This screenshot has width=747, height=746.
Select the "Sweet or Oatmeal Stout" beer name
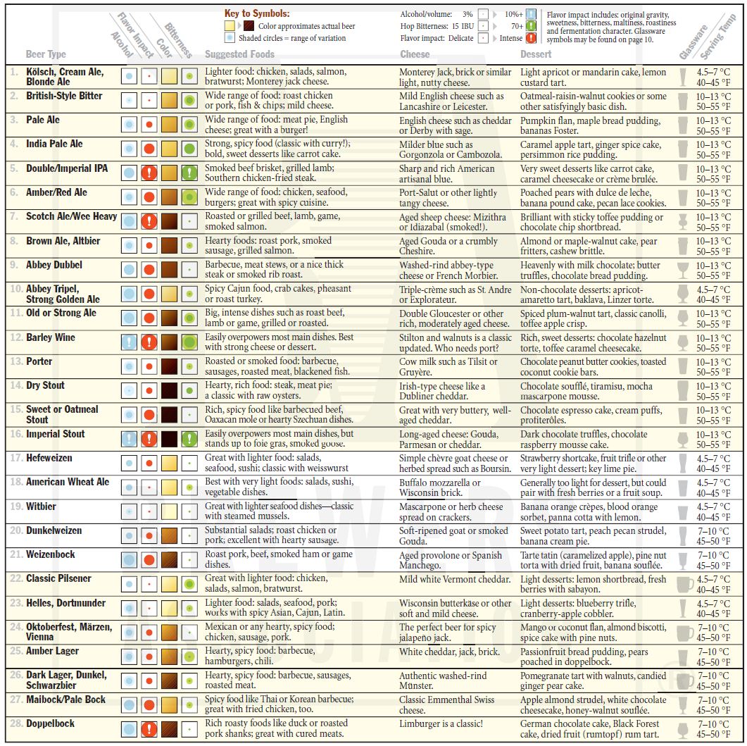point(62,414)
